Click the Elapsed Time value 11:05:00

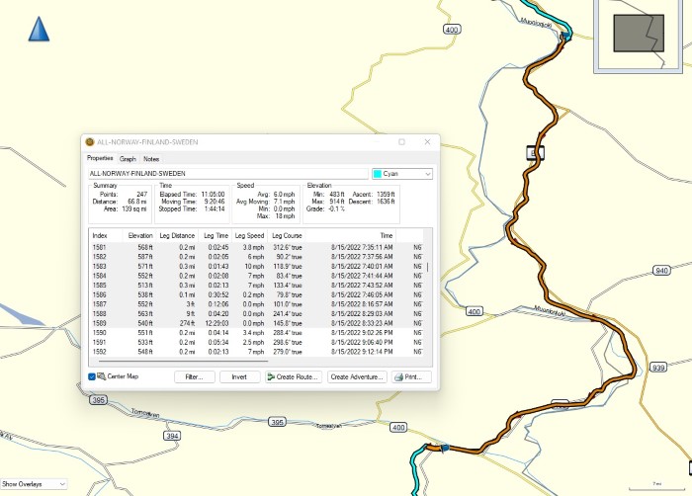coord(213,195)
